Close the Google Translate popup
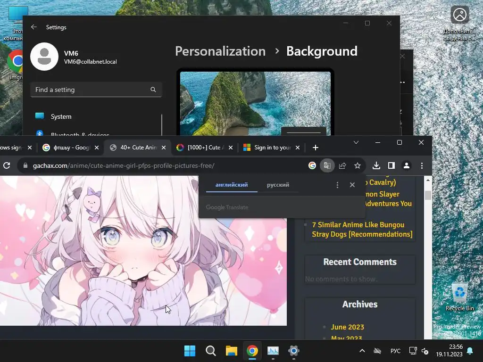 [352, 185]
